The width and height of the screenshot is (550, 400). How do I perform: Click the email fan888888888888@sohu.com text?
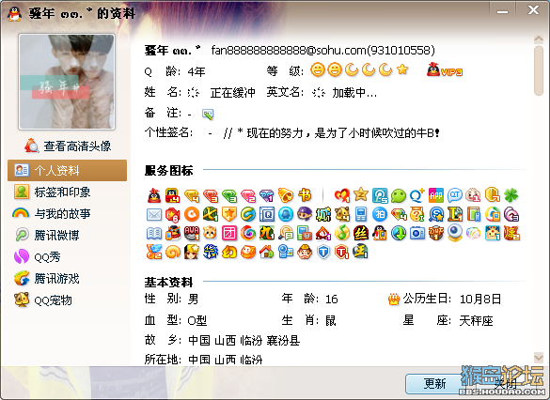[289, 51]
